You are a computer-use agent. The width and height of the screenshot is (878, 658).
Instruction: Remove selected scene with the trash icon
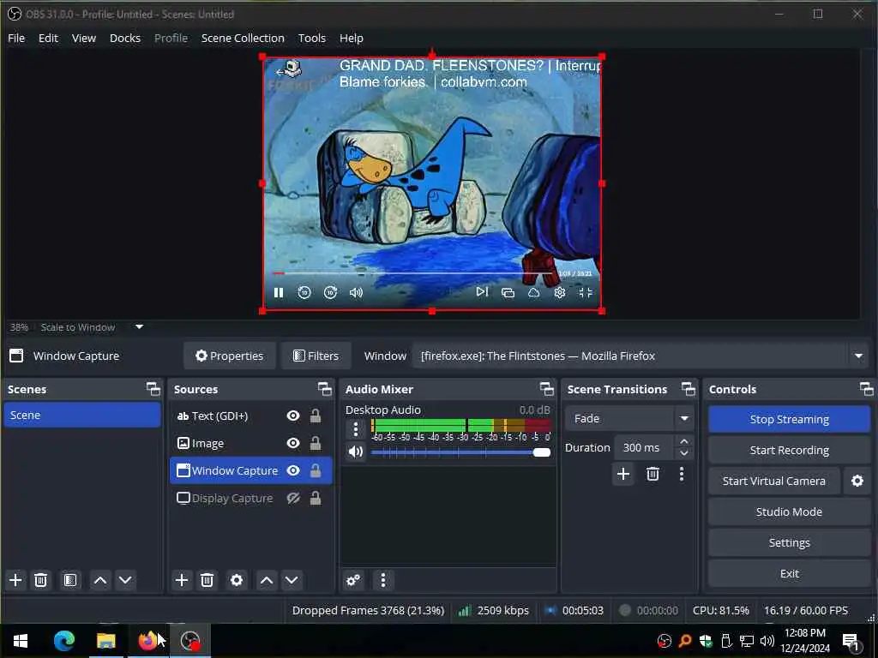pos(40,580)
